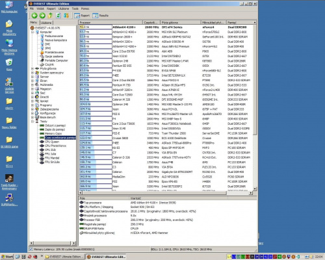Expand the Serwer tree node
Image resolution: width=325 pixels, height=260 pixels.
(32, 77)
